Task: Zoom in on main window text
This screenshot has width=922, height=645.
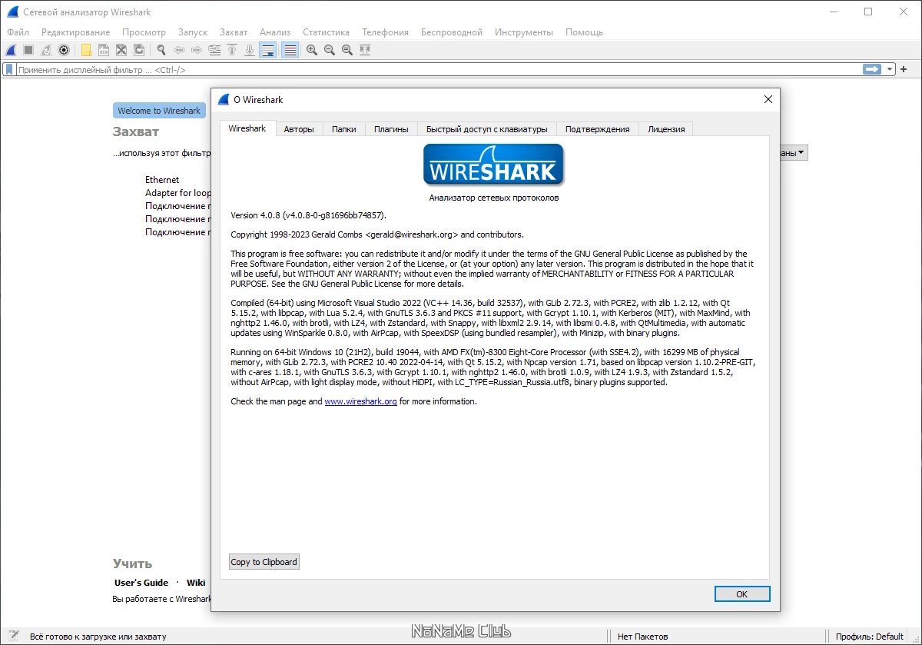Action: (312, 50)
